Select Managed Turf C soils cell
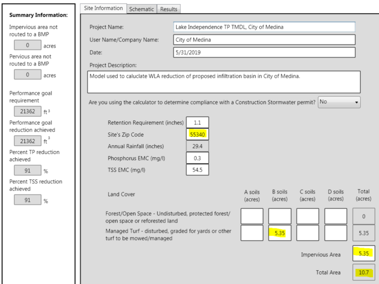Image resolution: width=379 pixels, height=284 pixels. (308, 233)
